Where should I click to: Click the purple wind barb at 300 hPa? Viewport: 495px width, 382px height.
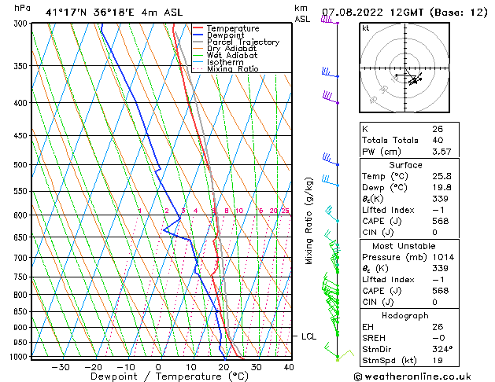330,20
